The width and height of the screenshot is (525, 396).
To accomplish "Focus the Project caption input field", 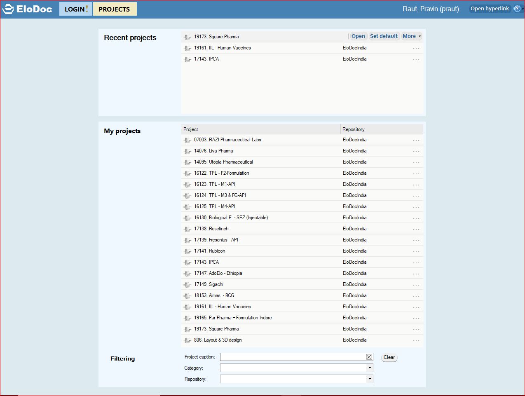I will [293, 357].
